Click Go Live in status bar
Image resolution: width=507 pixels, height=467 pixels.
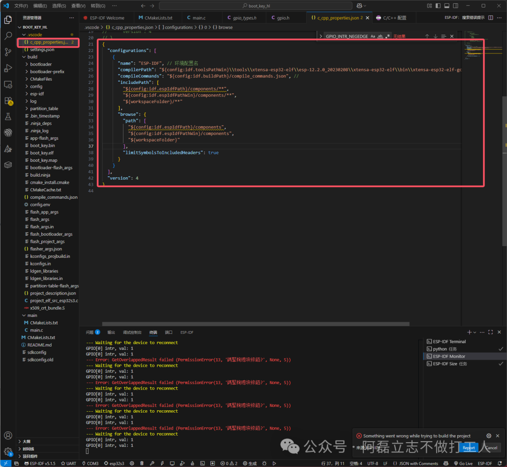(x=463, y=463)
